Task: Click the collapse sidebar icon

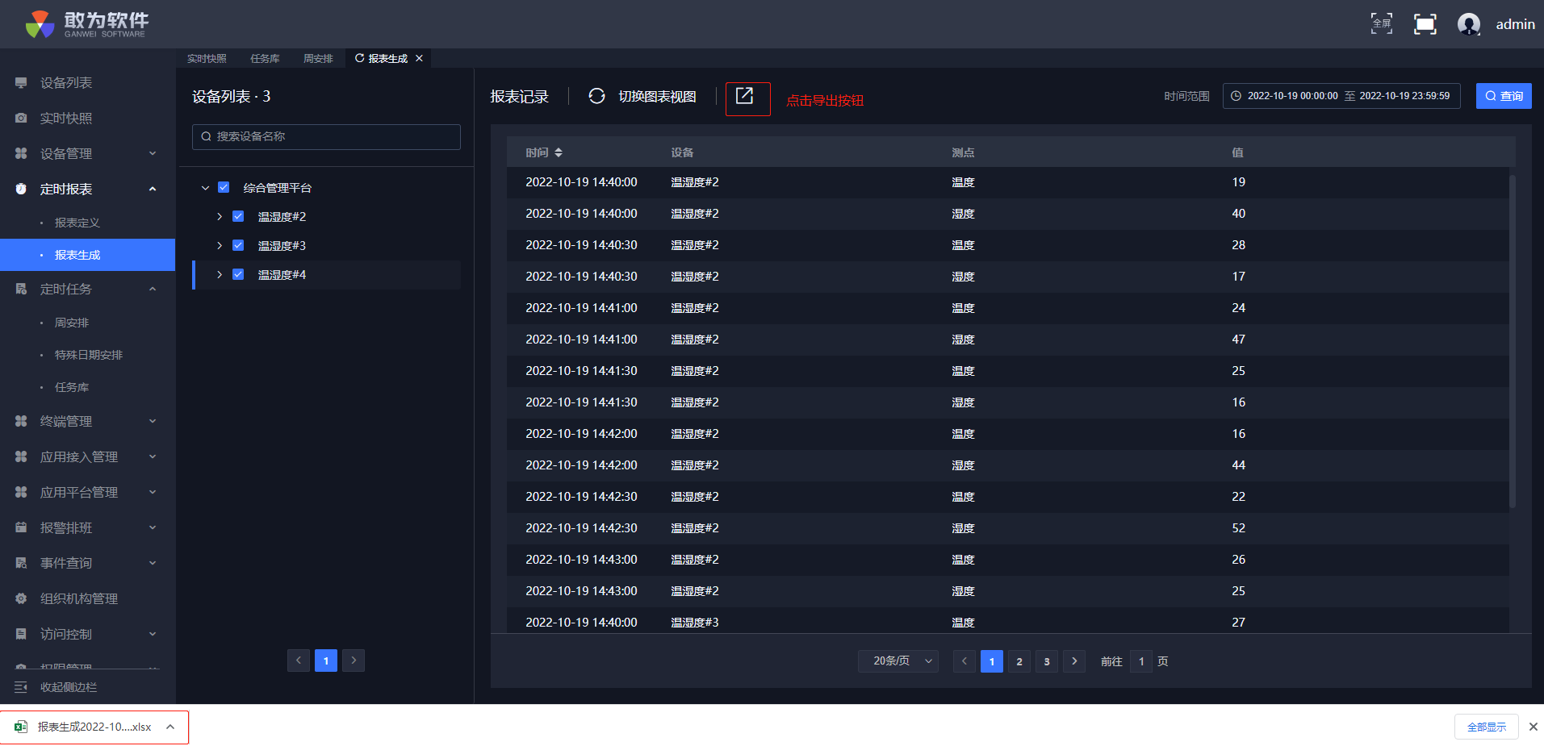Action: pyautogui.click(x=21, y=687)
